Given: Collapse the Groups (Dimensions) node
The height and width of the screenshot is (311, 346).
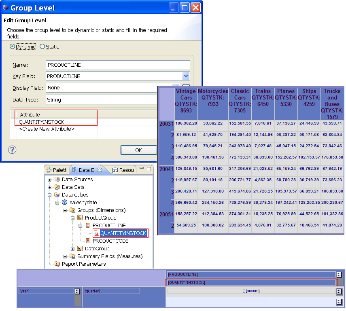Looking at the screenshot, I should (x=65, y=210).
